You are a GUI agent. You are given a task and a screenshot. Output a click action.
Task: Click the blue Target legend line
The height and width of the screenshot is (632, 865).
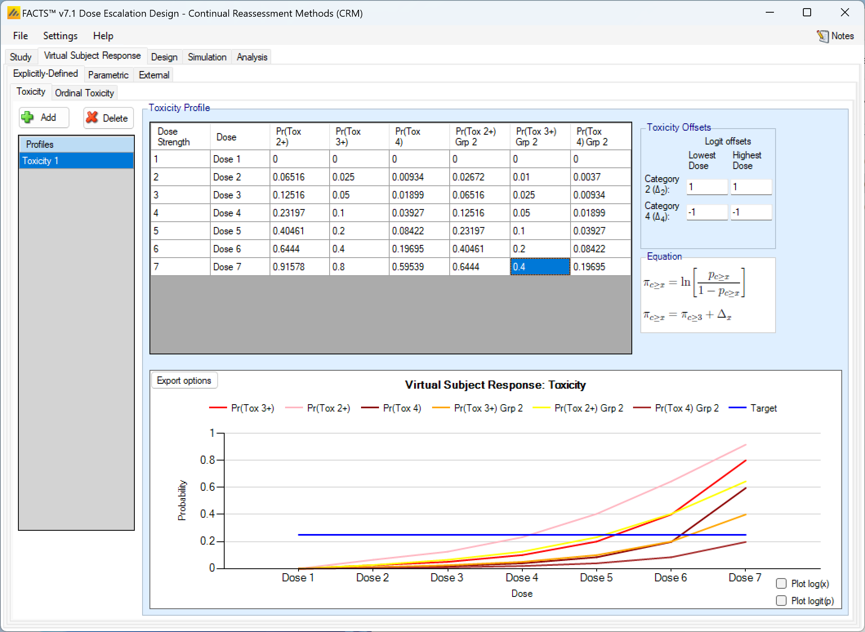[x=737, y=408]
